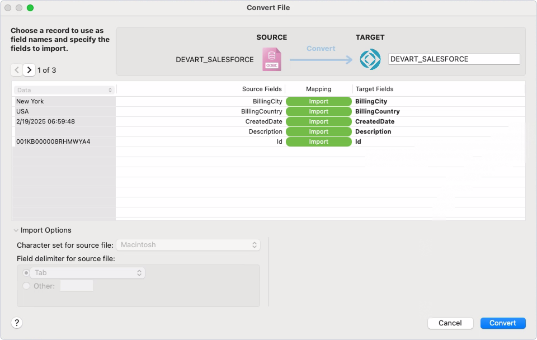This screenshot has width=537, height=340.
Task: Click the green zoom window button
Action: click(x=30, y=7)
